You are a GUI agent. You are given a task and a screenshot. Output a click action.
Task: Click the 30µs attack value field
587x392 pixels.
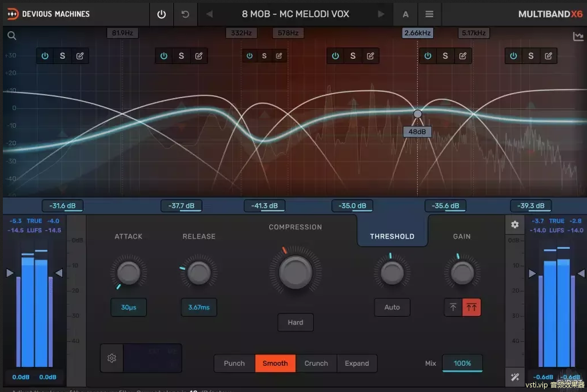[129, 308]
